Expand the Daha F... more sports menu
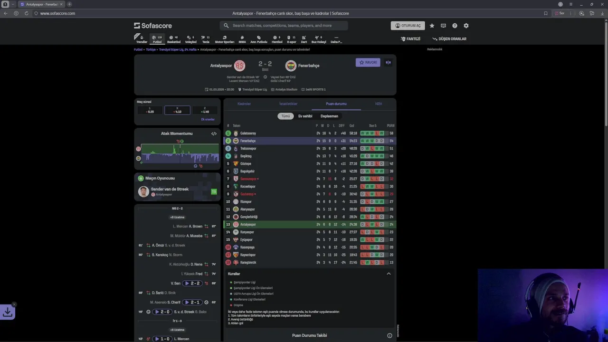The height and width of the screenshot is (342, 608). pos(336,39)
